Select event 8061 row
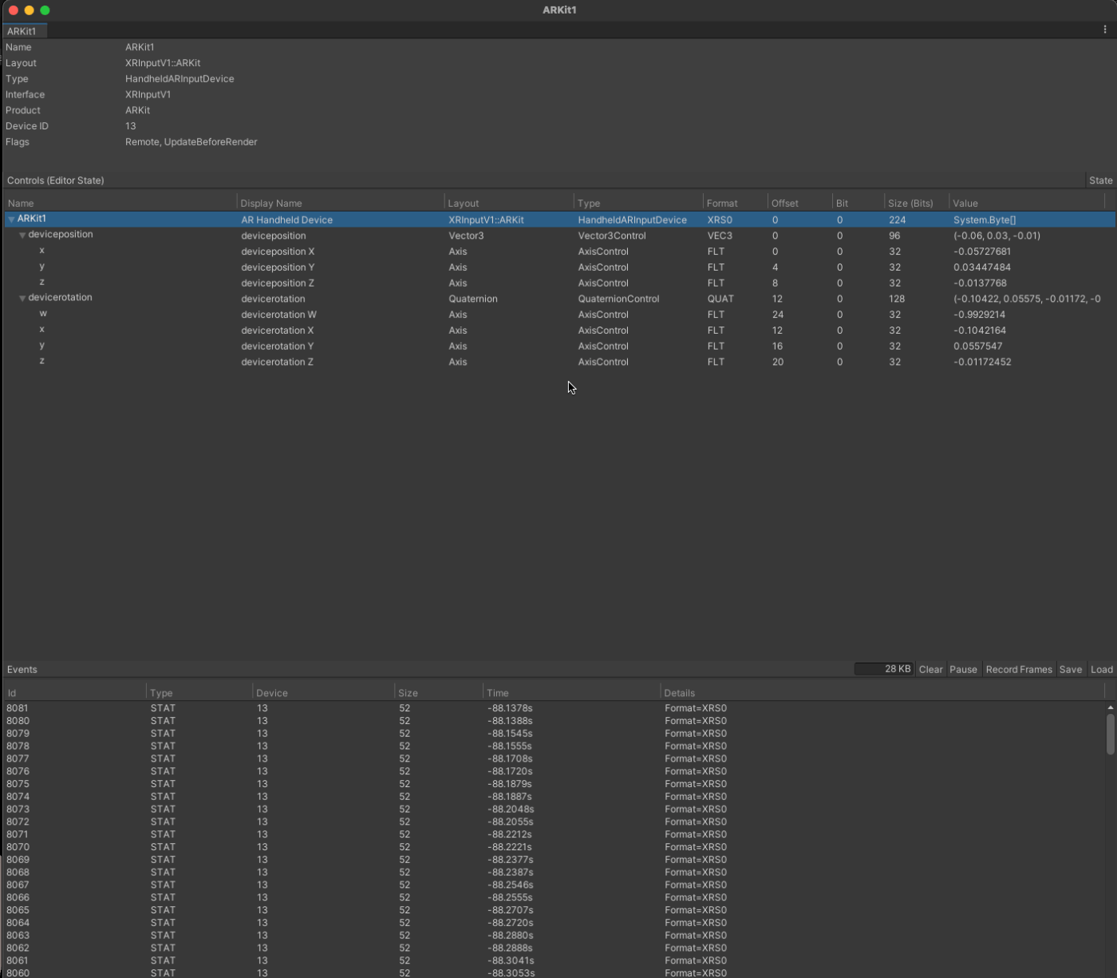 [555, 960]
